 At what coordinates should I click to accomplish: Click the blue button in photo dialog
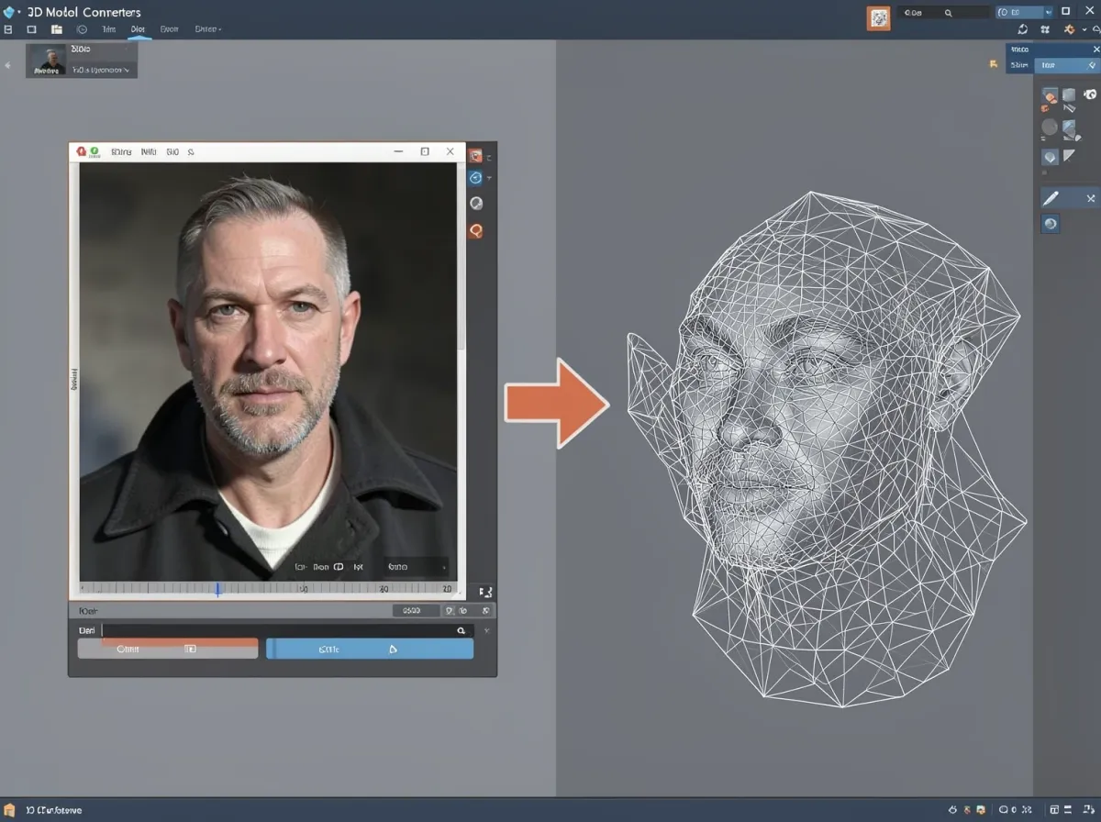(370, 649)
